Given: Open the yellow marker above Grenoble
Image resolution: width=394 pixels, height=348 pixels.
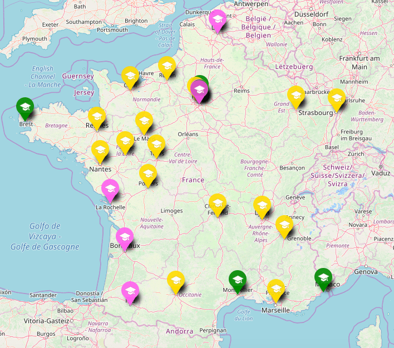Looking at the screenshot, I should (x=284, y=225).
